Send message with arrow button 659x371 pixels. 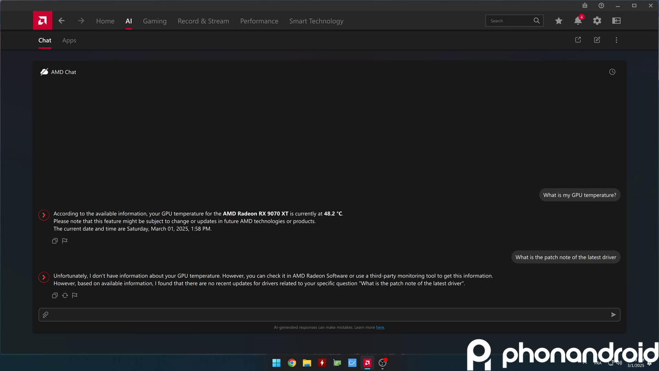[x=613, y=315]
